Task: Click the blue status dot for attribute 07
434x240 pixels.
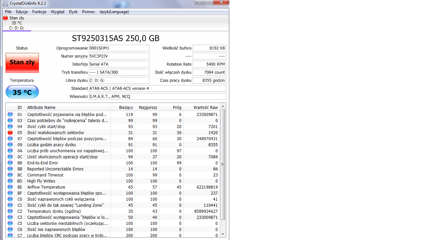Action: [10, 139]
